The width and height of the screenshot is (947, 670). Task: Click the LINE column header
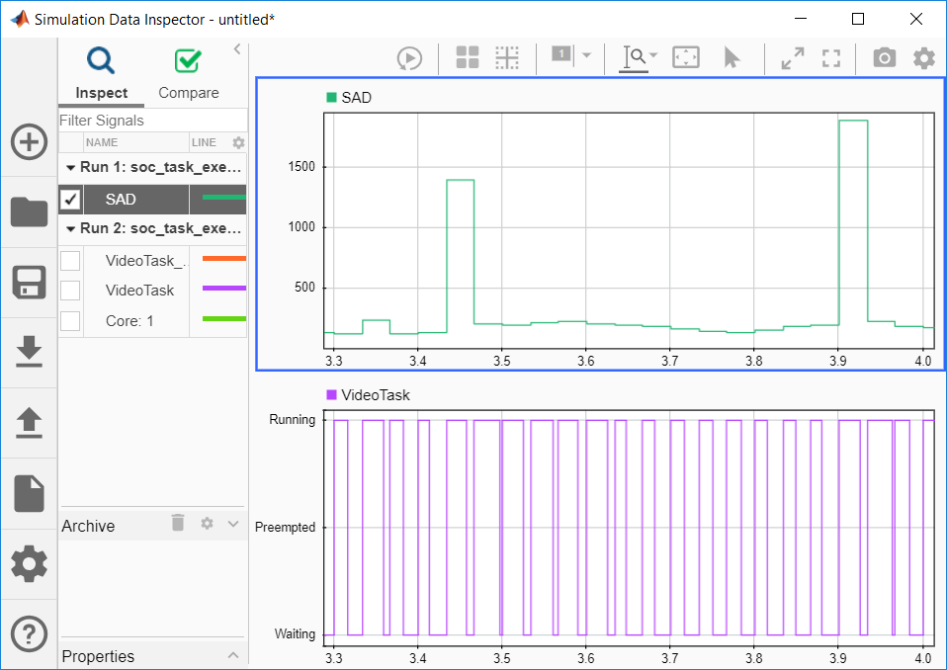tap(204, 142)
